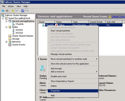Screen dimensions: 125x101
Task: Choose Disable auto start
Action: pos(73,76)
